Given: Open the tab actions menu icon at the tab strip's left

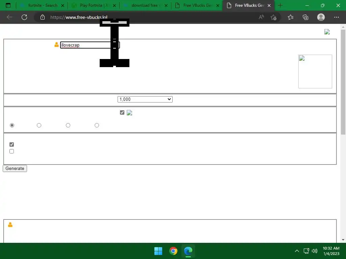Looking at the screenshot, I should pos(8,5).
